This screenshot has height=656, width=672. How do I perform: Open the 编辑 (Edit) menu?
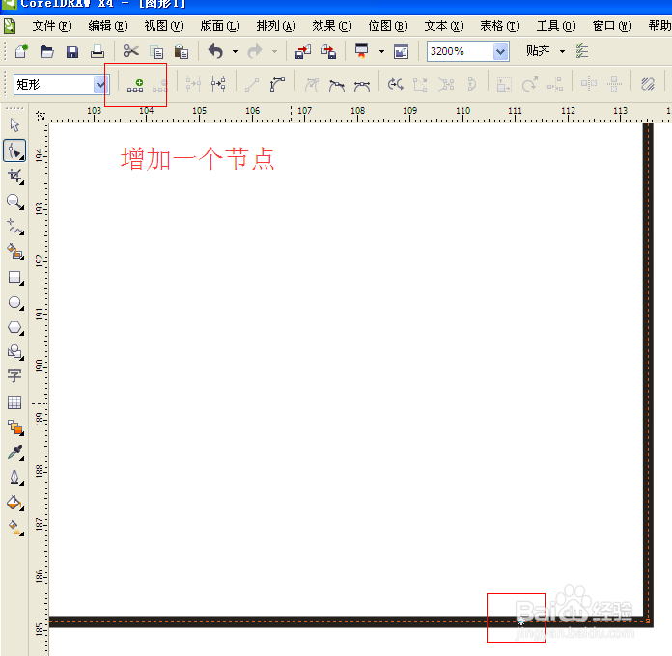point(108,26)
